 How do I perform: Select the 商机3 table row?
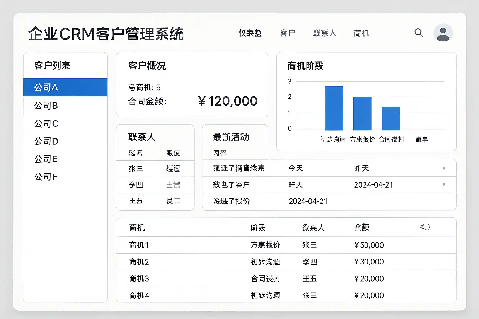(139, 279)
